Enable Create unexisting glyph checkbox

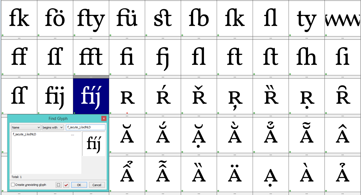click(x=13, y=185)
